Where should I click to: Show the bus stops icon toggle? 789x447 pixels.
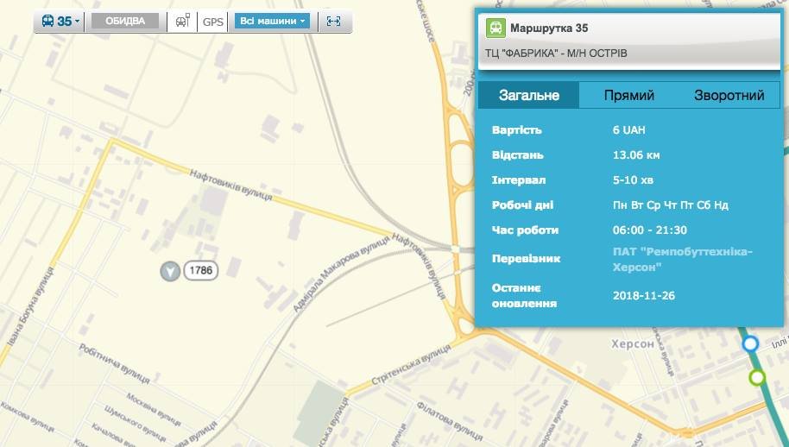pos(183,21)
